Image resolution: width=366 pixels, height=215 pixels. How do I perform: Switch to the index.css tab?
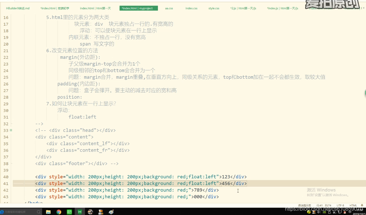(x=191, y=8)
